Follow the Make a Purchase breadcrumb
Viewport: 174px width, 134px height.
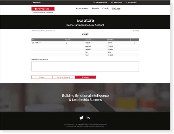46,31
